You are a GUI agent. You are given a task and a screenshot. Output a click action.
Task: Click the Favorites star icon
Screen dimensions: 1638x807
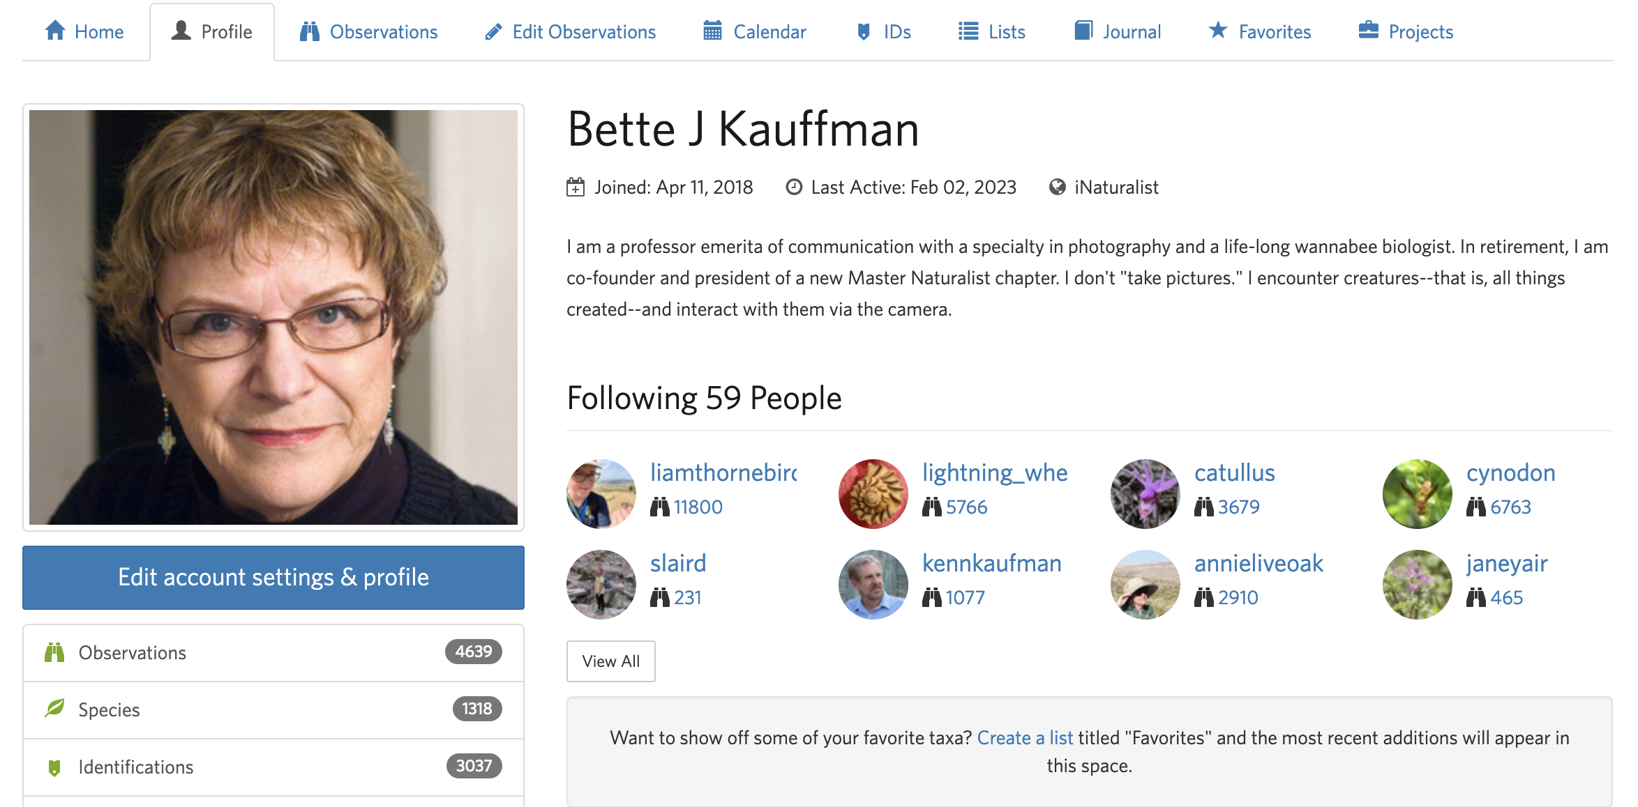[x=1218, y=31]
